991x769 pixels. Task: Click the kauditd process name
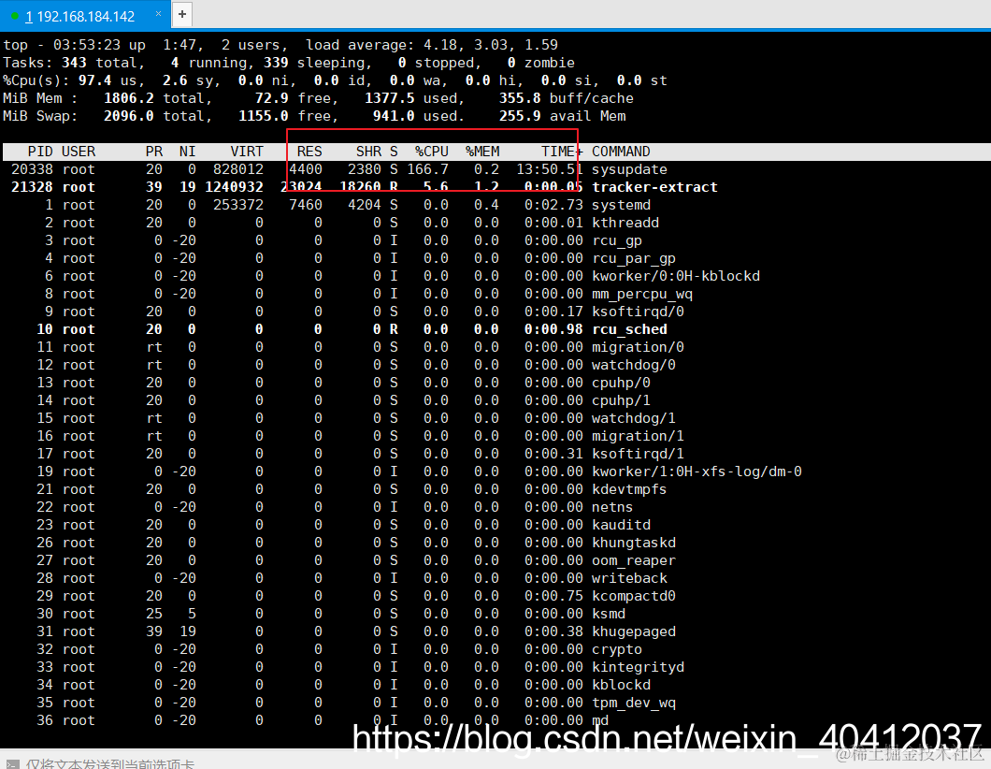621,524
